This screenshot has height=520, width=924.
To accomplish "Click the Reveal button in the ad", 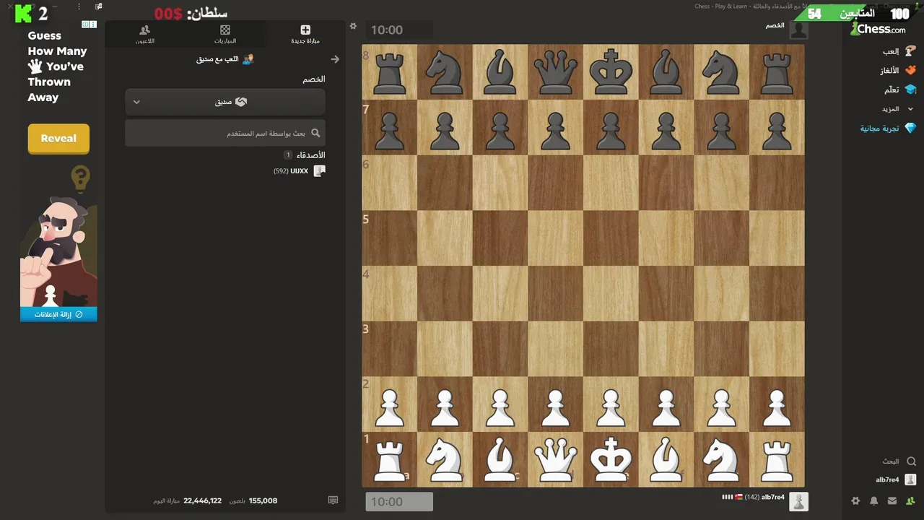I will tap(58, 139).
